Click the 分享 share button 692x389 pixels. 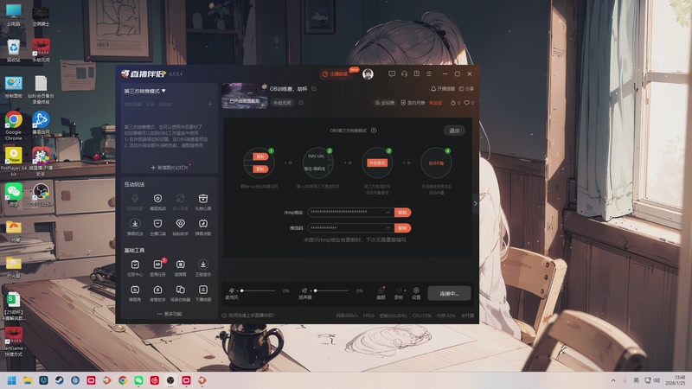[466, 89]
